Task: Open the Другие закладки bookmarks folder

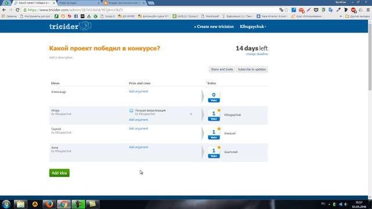Action: [357, 16]
